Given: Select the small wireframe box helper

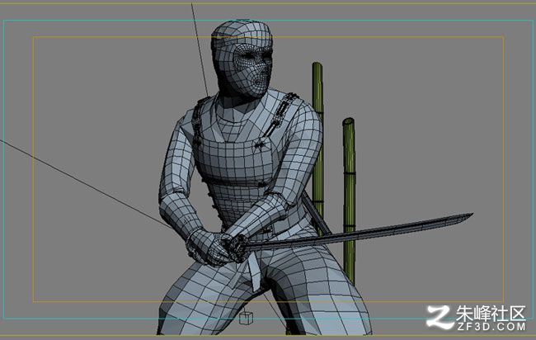Looking at the screenshot, I should click(x=246, y=318).
